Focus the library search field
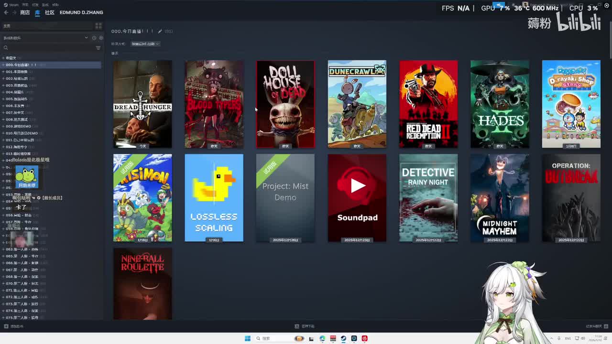 coord(48,48)
